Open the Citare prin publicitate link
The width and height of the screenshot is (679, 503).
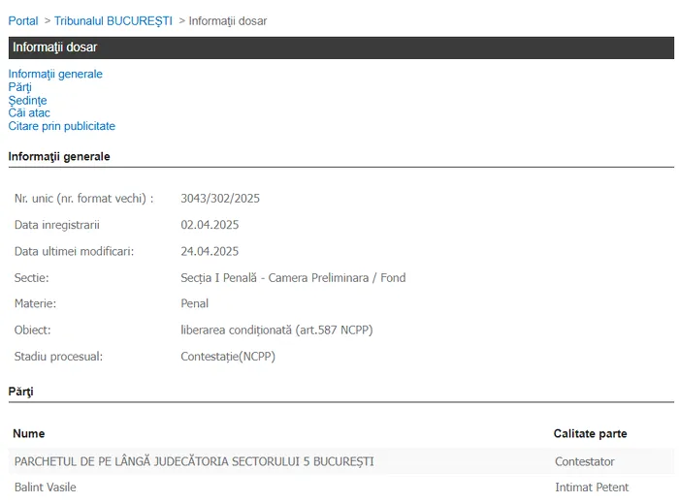point(61,126)
